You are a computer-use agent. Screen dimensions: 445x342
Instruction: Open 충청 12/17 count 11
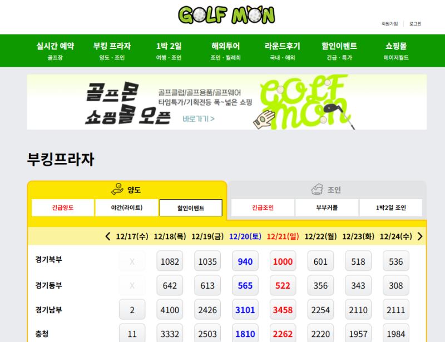[x=132, y=333]
